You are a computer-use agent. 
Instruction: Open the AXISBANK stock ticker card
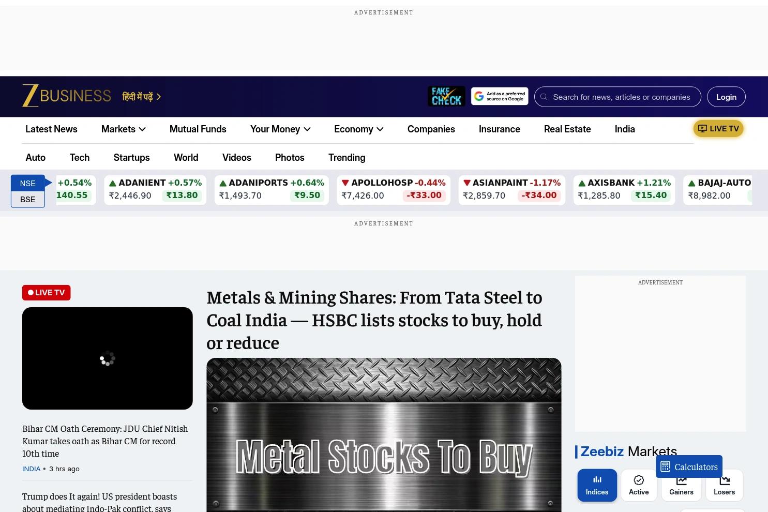coord(624,189)
